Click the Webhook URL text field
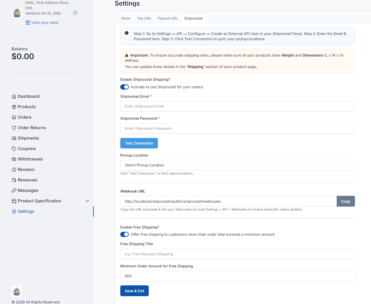371x304 pixels. [x=228, y=201]
